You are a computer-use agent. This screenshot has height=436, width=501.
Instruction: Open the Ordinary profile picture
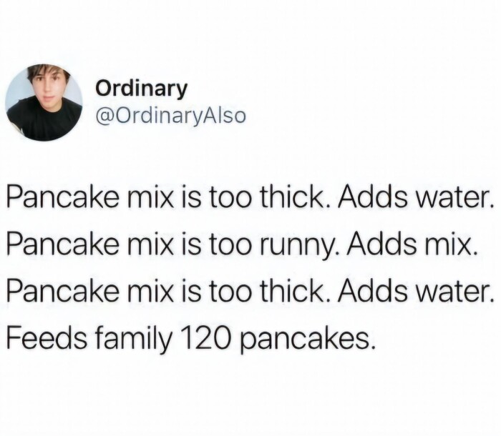(x=44, y=102)
